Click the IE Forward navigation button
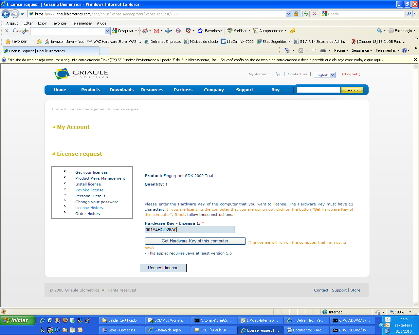 [15, 14]
